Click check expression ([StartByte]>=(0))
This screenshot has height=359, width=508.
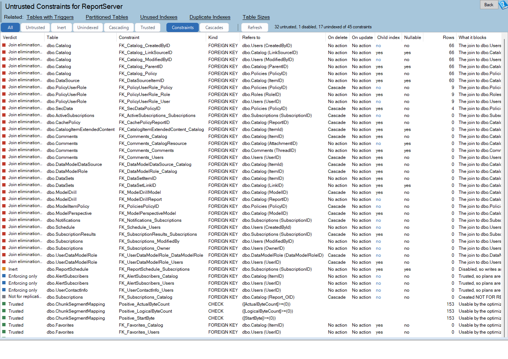259,318
